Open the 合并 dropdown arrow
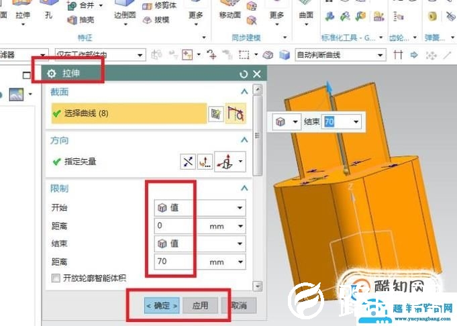Image resolution: width=457 pixels, height=326 pixels. coord(101,5)
